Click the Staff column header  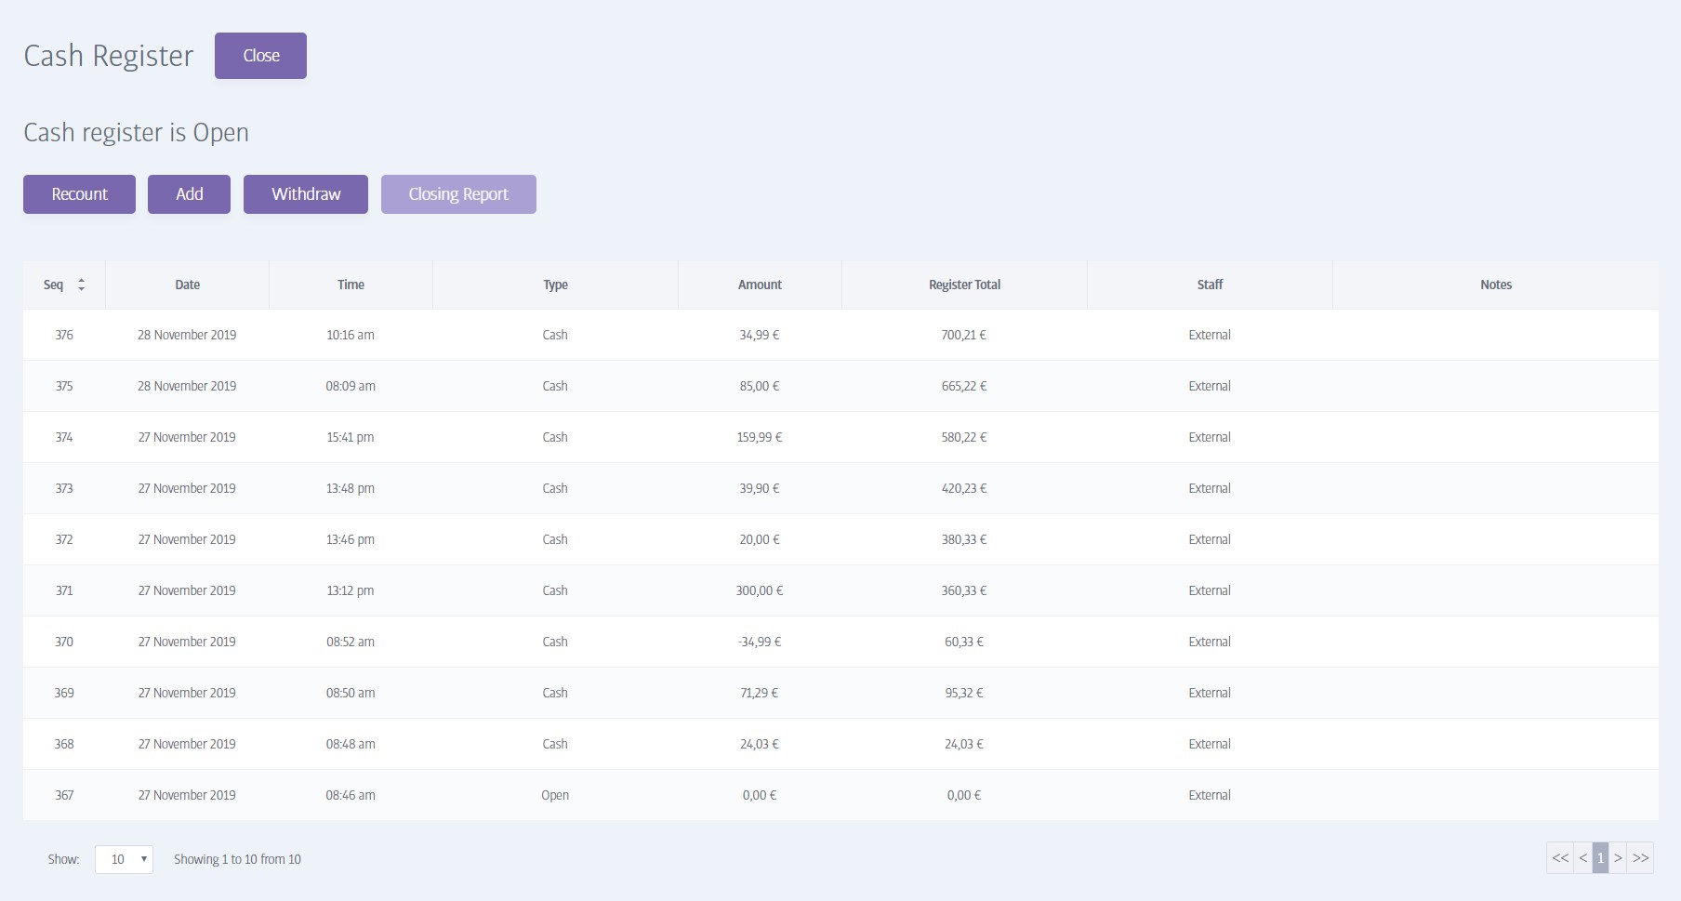pyautogui.click(x=1210, y=285)
